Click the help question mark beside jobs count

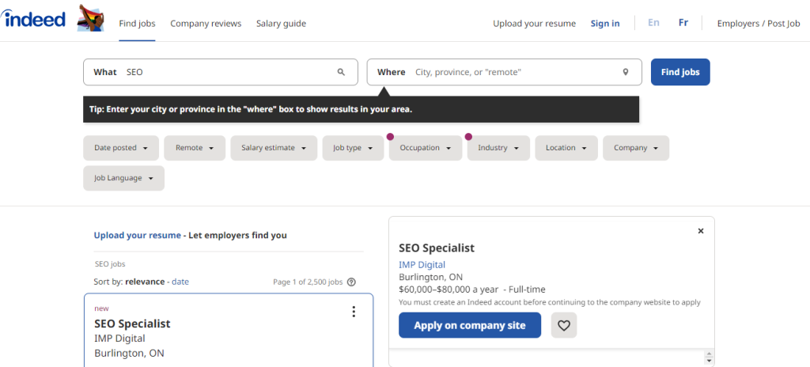click(x=352, y=282)
